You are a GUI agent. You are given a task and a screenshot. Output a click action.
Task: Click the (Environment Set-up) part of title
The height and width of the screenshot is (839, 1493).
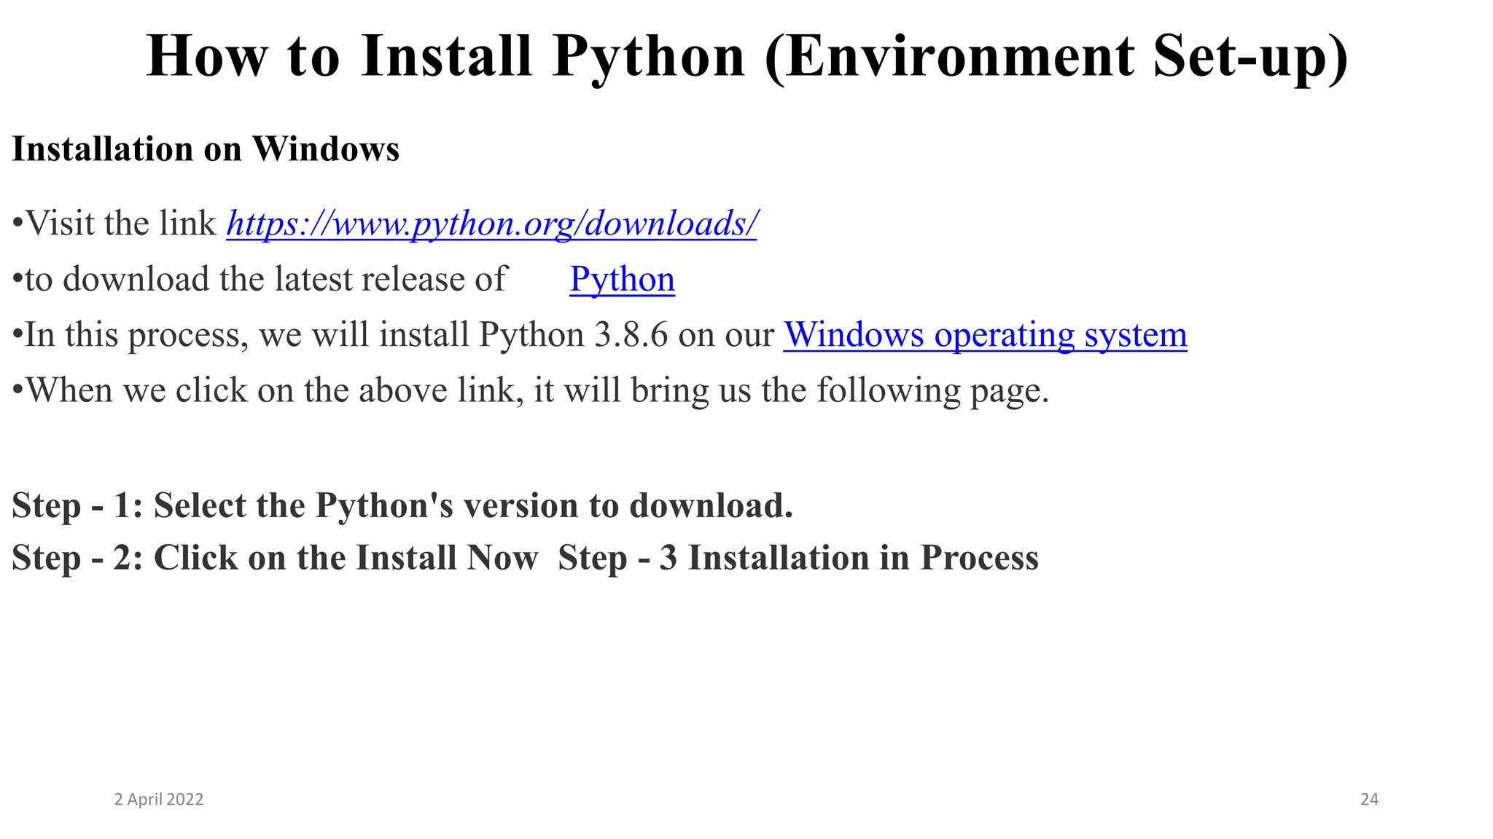point(1056,57)
